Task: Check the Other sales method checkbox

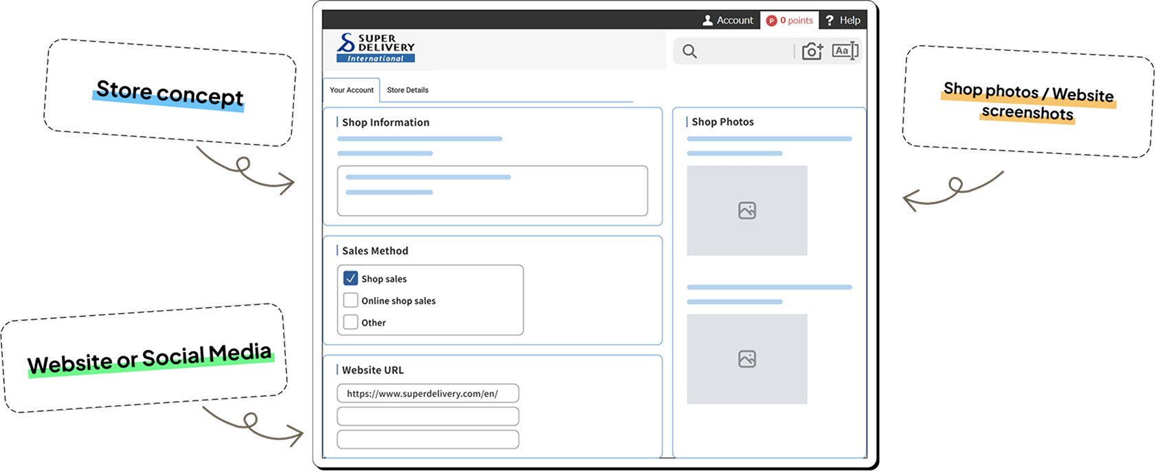Action: tap(351, 322)
